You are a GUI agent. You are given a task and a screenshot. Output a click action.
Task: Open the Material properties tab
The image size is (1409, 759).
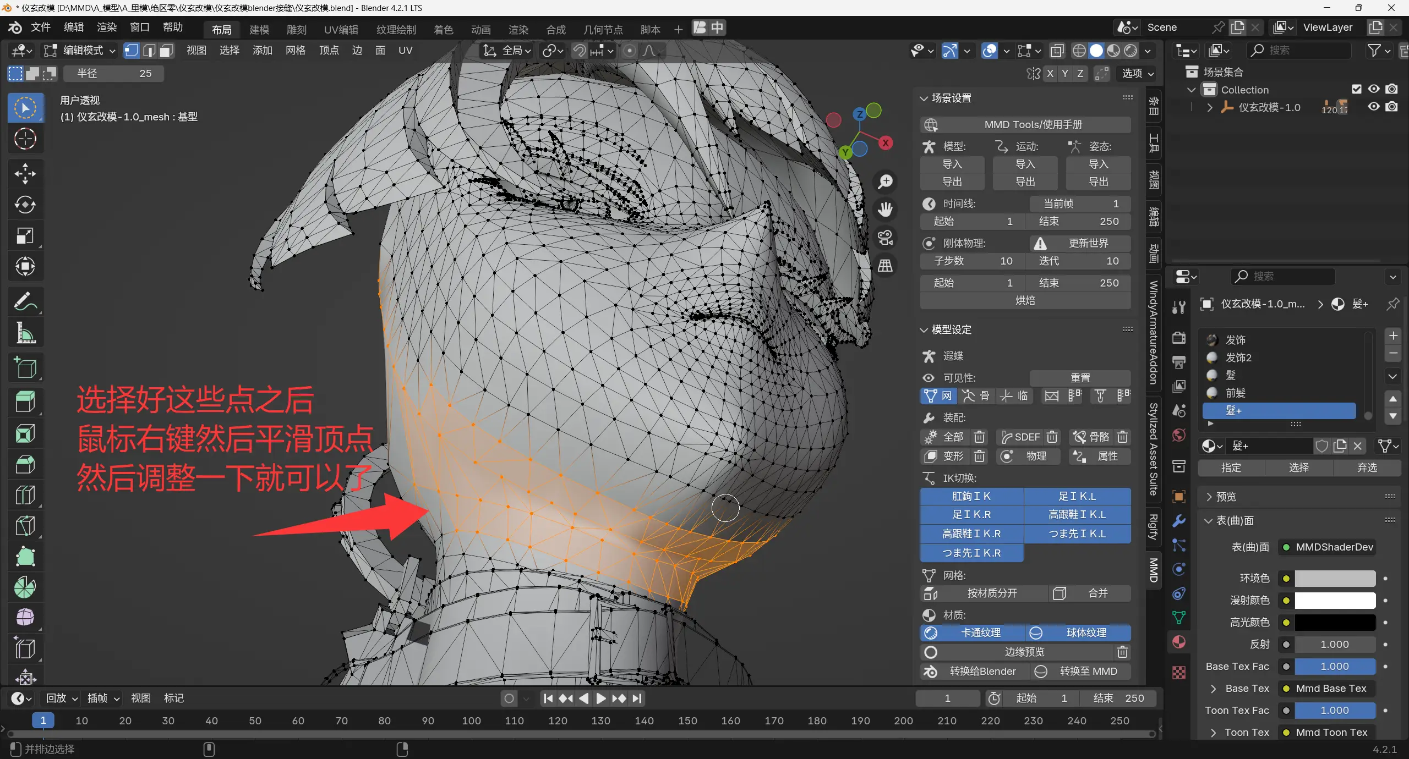pos(1179,642)
